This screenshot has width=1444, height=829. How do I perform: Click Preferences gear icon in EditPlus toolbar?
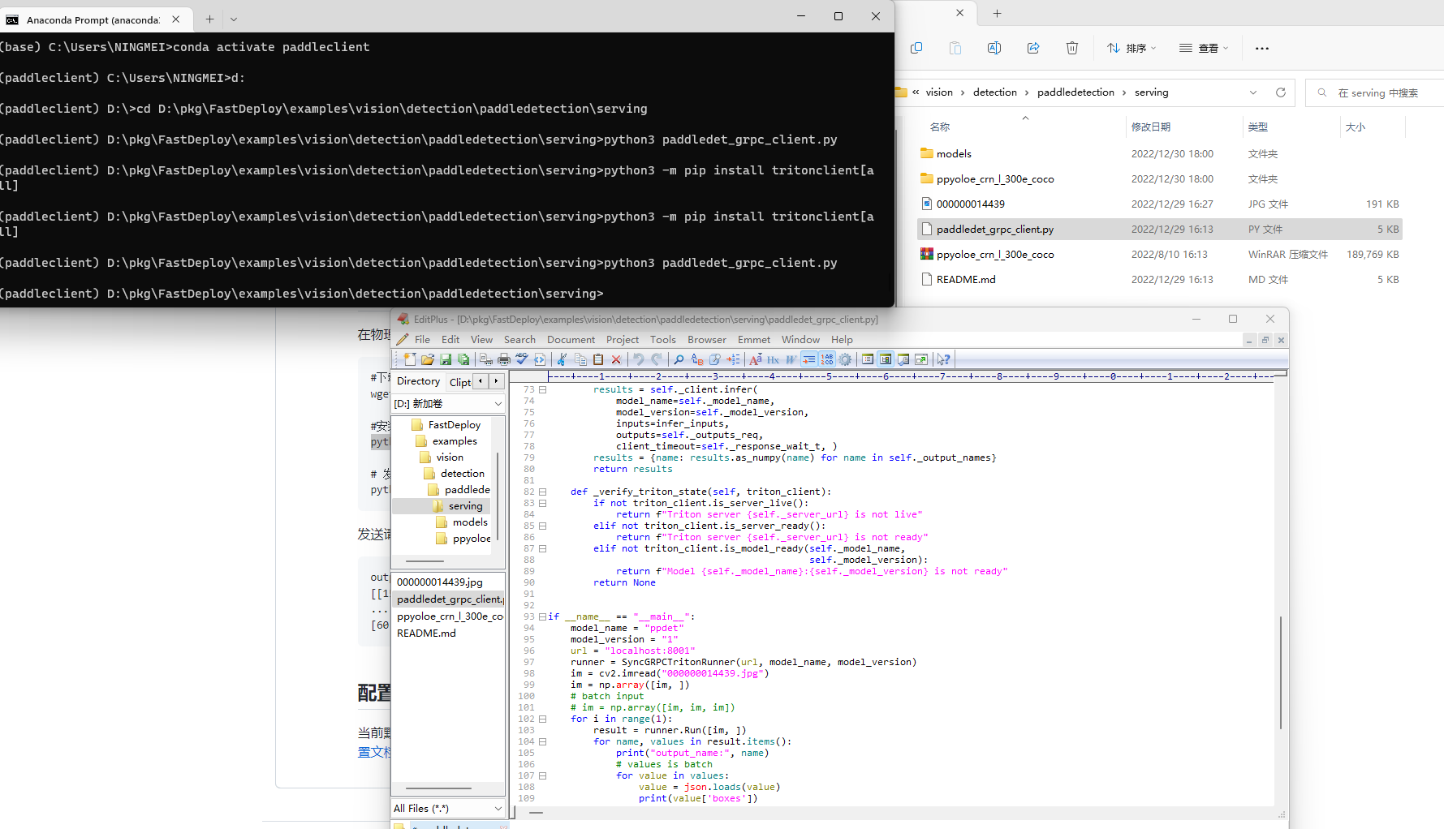[x=845, y=359]
